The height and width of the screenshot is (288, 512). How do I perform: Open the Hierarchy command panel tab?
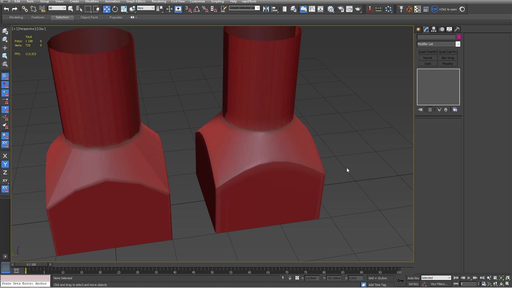[x=434, y=29]
